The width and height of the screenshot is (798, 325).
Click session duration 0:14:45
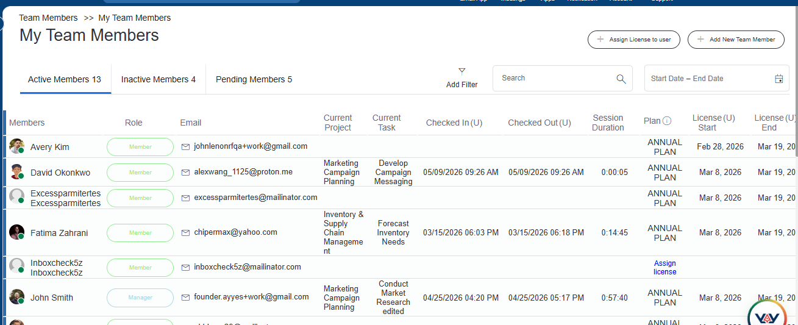615,233
